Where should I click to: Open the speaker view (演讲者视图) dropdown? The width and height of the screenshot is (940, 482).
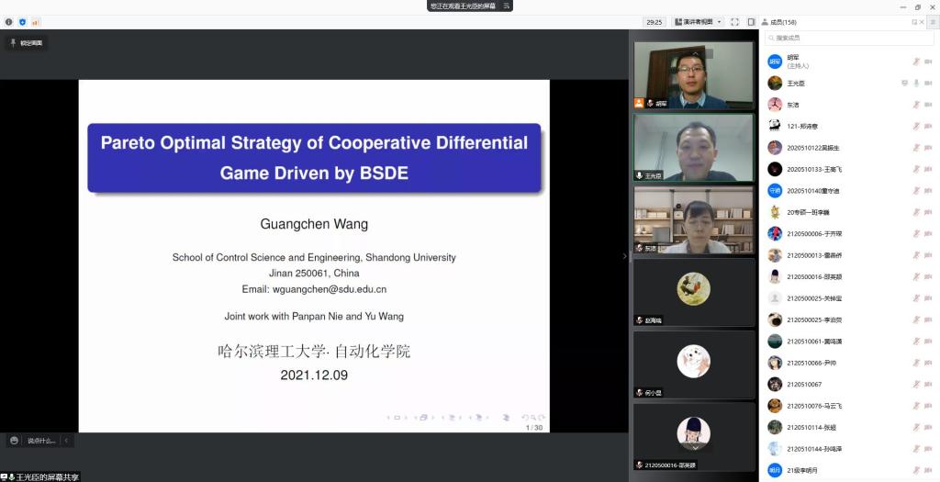pyautogui.click(x=699, y=21)
